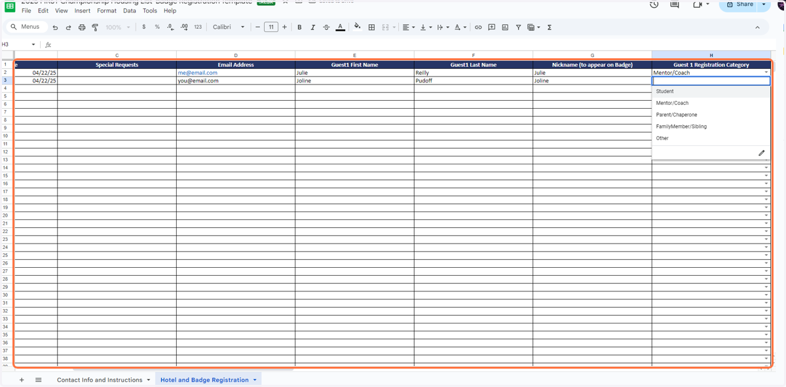
Task: Choose Mentor/Coach from dropdown list
Action: point(711,103)
